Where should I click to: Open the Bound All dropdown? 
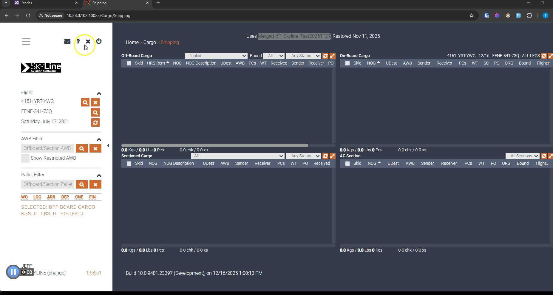click(x=274, y=56)
